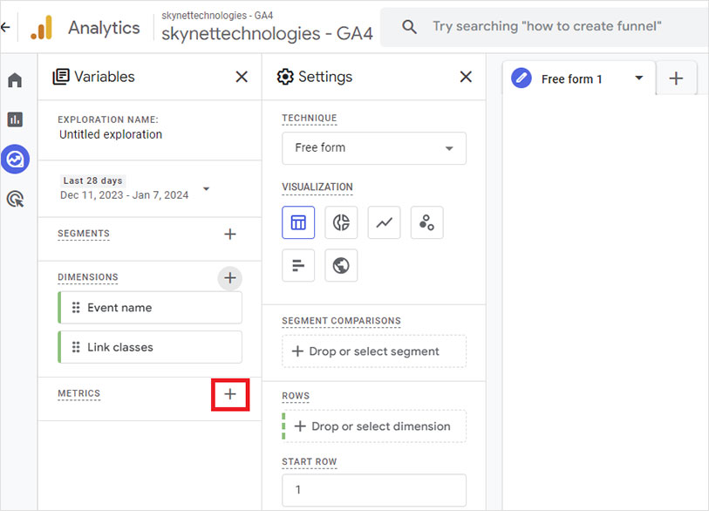Screen dimensions: 709x511
Task: Select the bar chart visualization
Action: click(x=298, y=265)
